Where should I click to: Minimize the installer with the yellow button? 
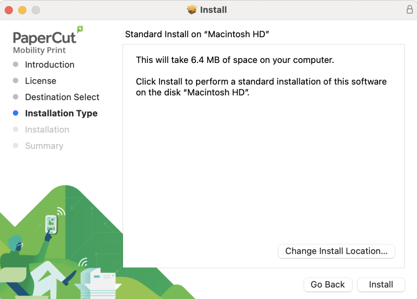[22, 10]
